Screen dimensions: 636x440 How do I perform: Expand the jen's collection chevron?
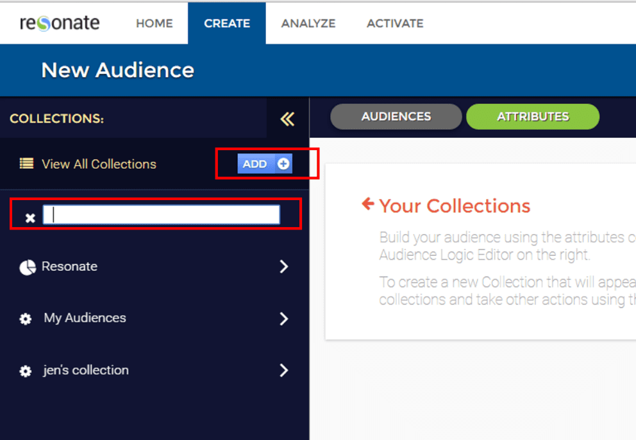pyautogui.click(x=284, y=370)
